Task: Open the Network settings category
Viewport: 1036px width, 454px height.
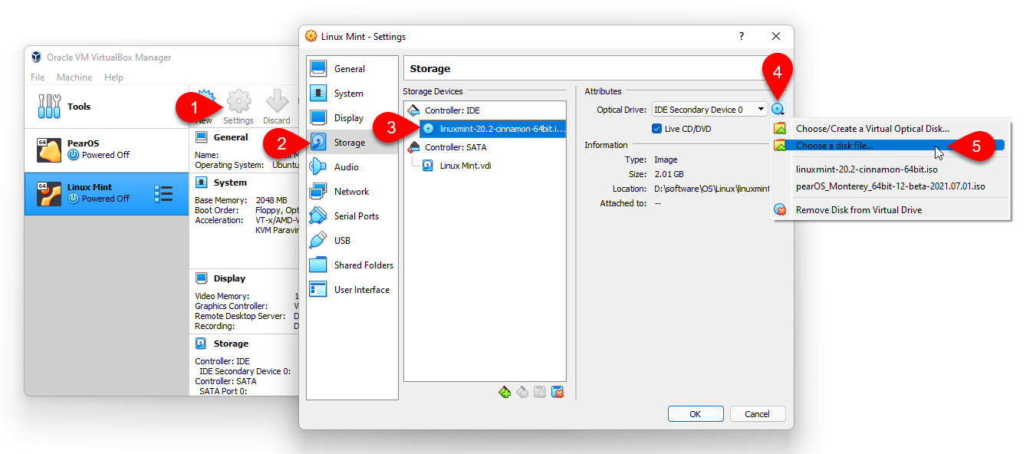Action: (x=352, y=192)
